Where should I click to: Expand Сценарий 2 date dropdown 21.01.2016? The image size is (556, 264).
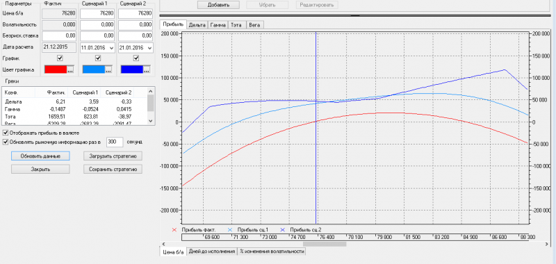(x=149, y=47)
